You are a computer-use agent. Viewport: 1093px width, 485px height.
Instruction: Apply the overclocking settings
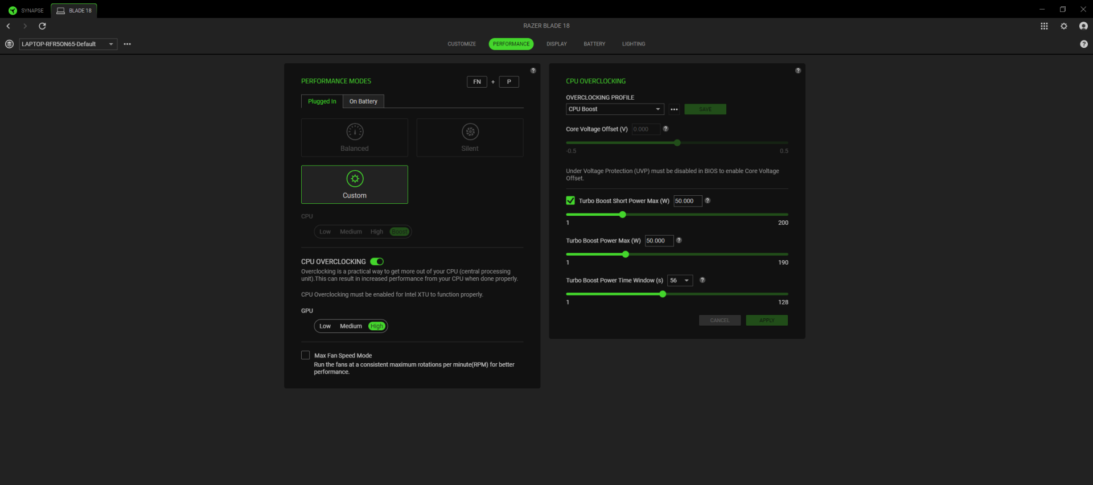(x=767, y=320)
